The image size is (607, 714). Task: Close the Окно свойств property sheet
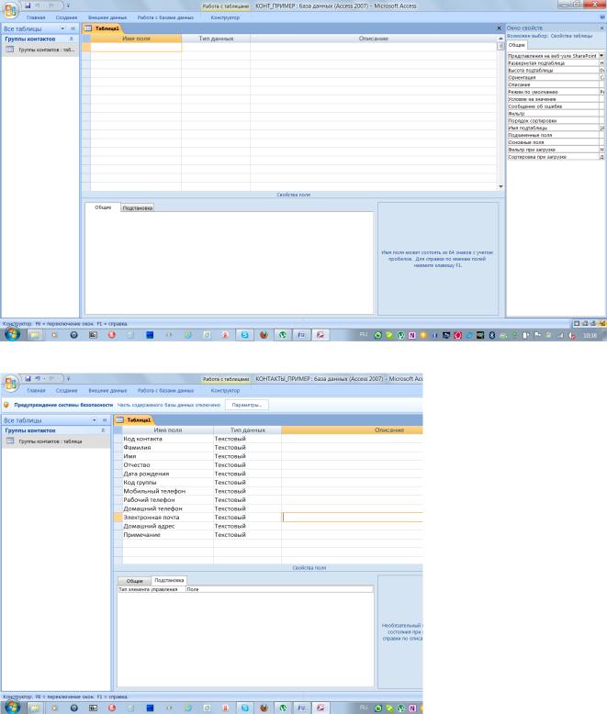[x=601, y=28]
